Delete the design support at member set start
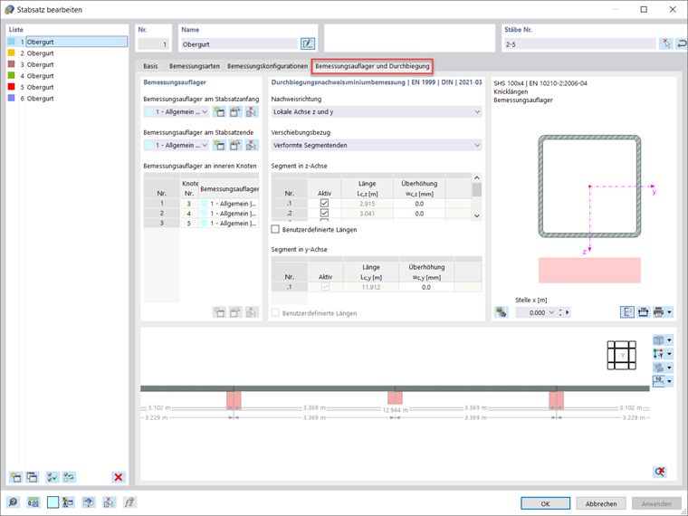 (x=252, y=112)
